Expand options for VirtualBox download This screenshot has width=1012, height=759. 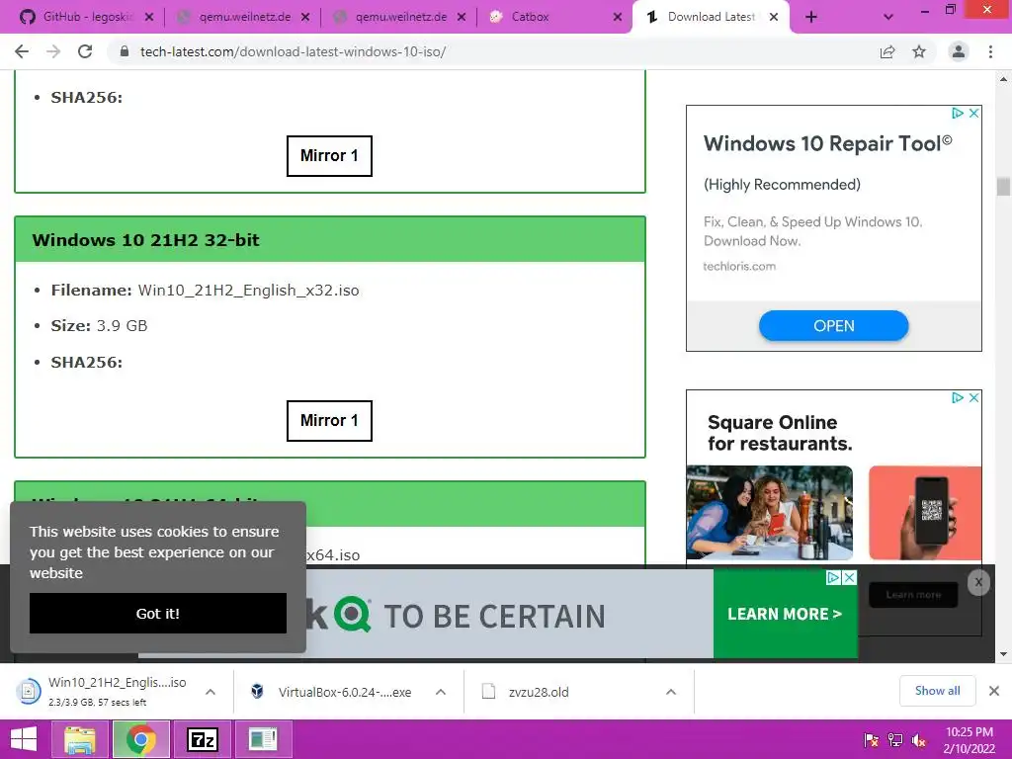pos(441,691)
